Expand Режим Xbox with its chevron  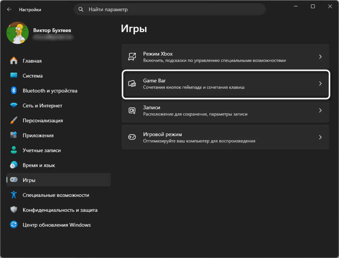(x=320, y=57)
